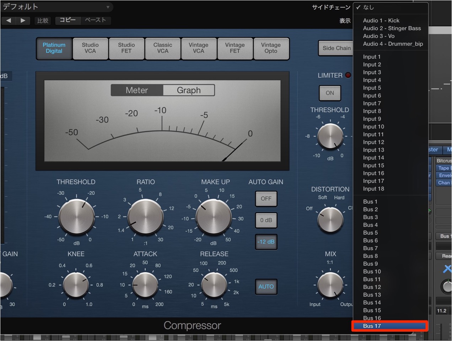The width and height of the screenshot is (452, 341).
Task: Set auto gain to OFF
Action: tap(266, 199)
